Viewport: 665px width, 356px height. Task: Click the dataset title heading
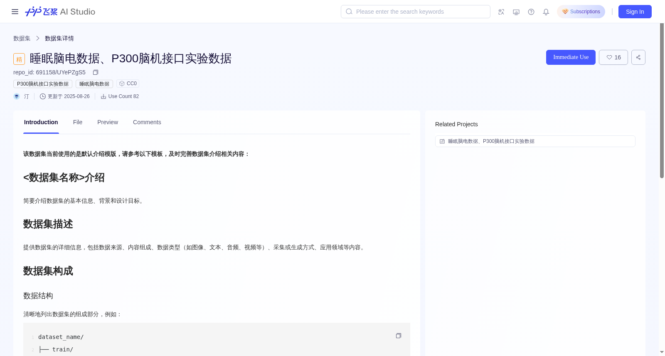(x=131, y=59)
